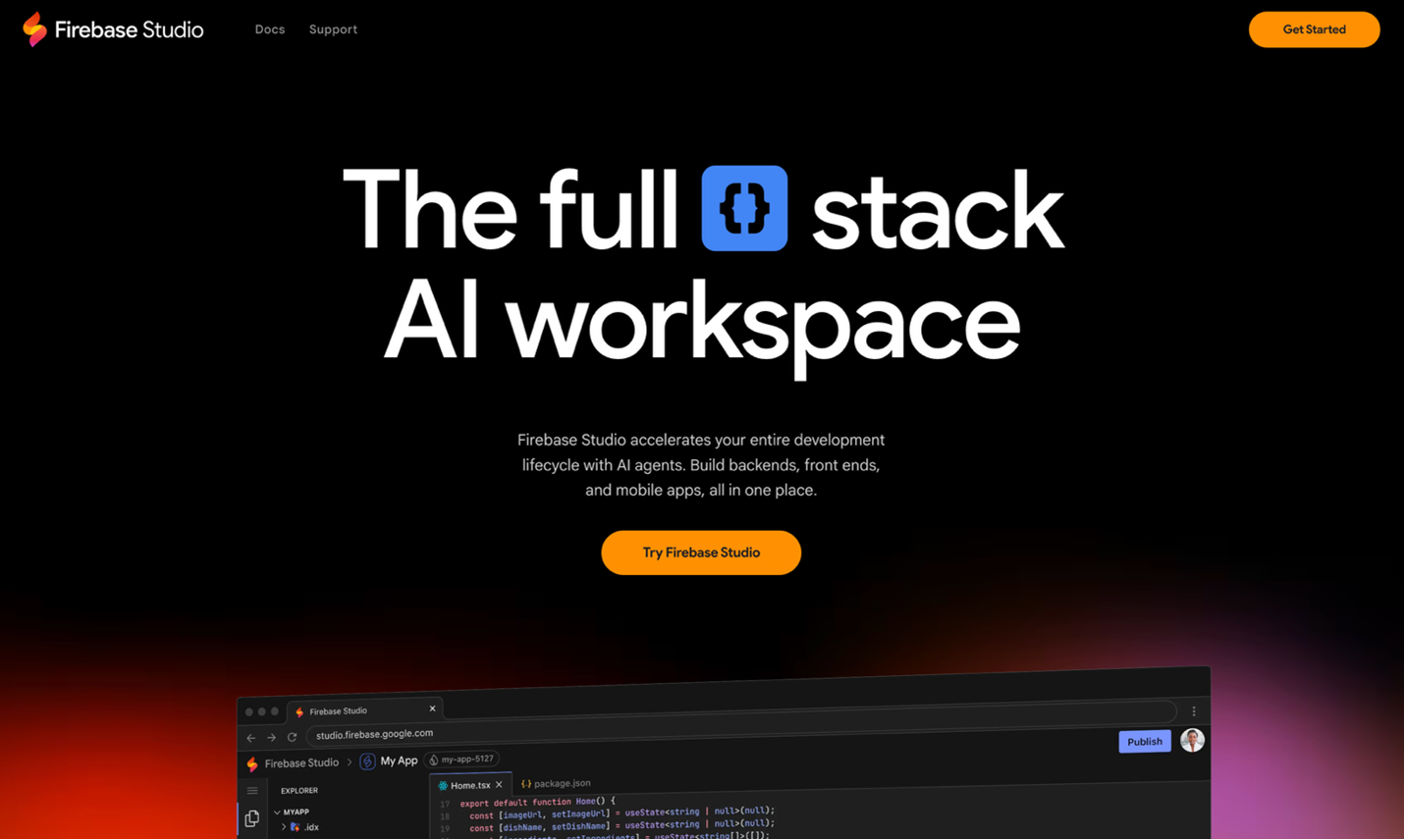1404x839 pixels.
Task: Select the Firebase Studio browser tab in preview
Action: (x=363, y=710)
